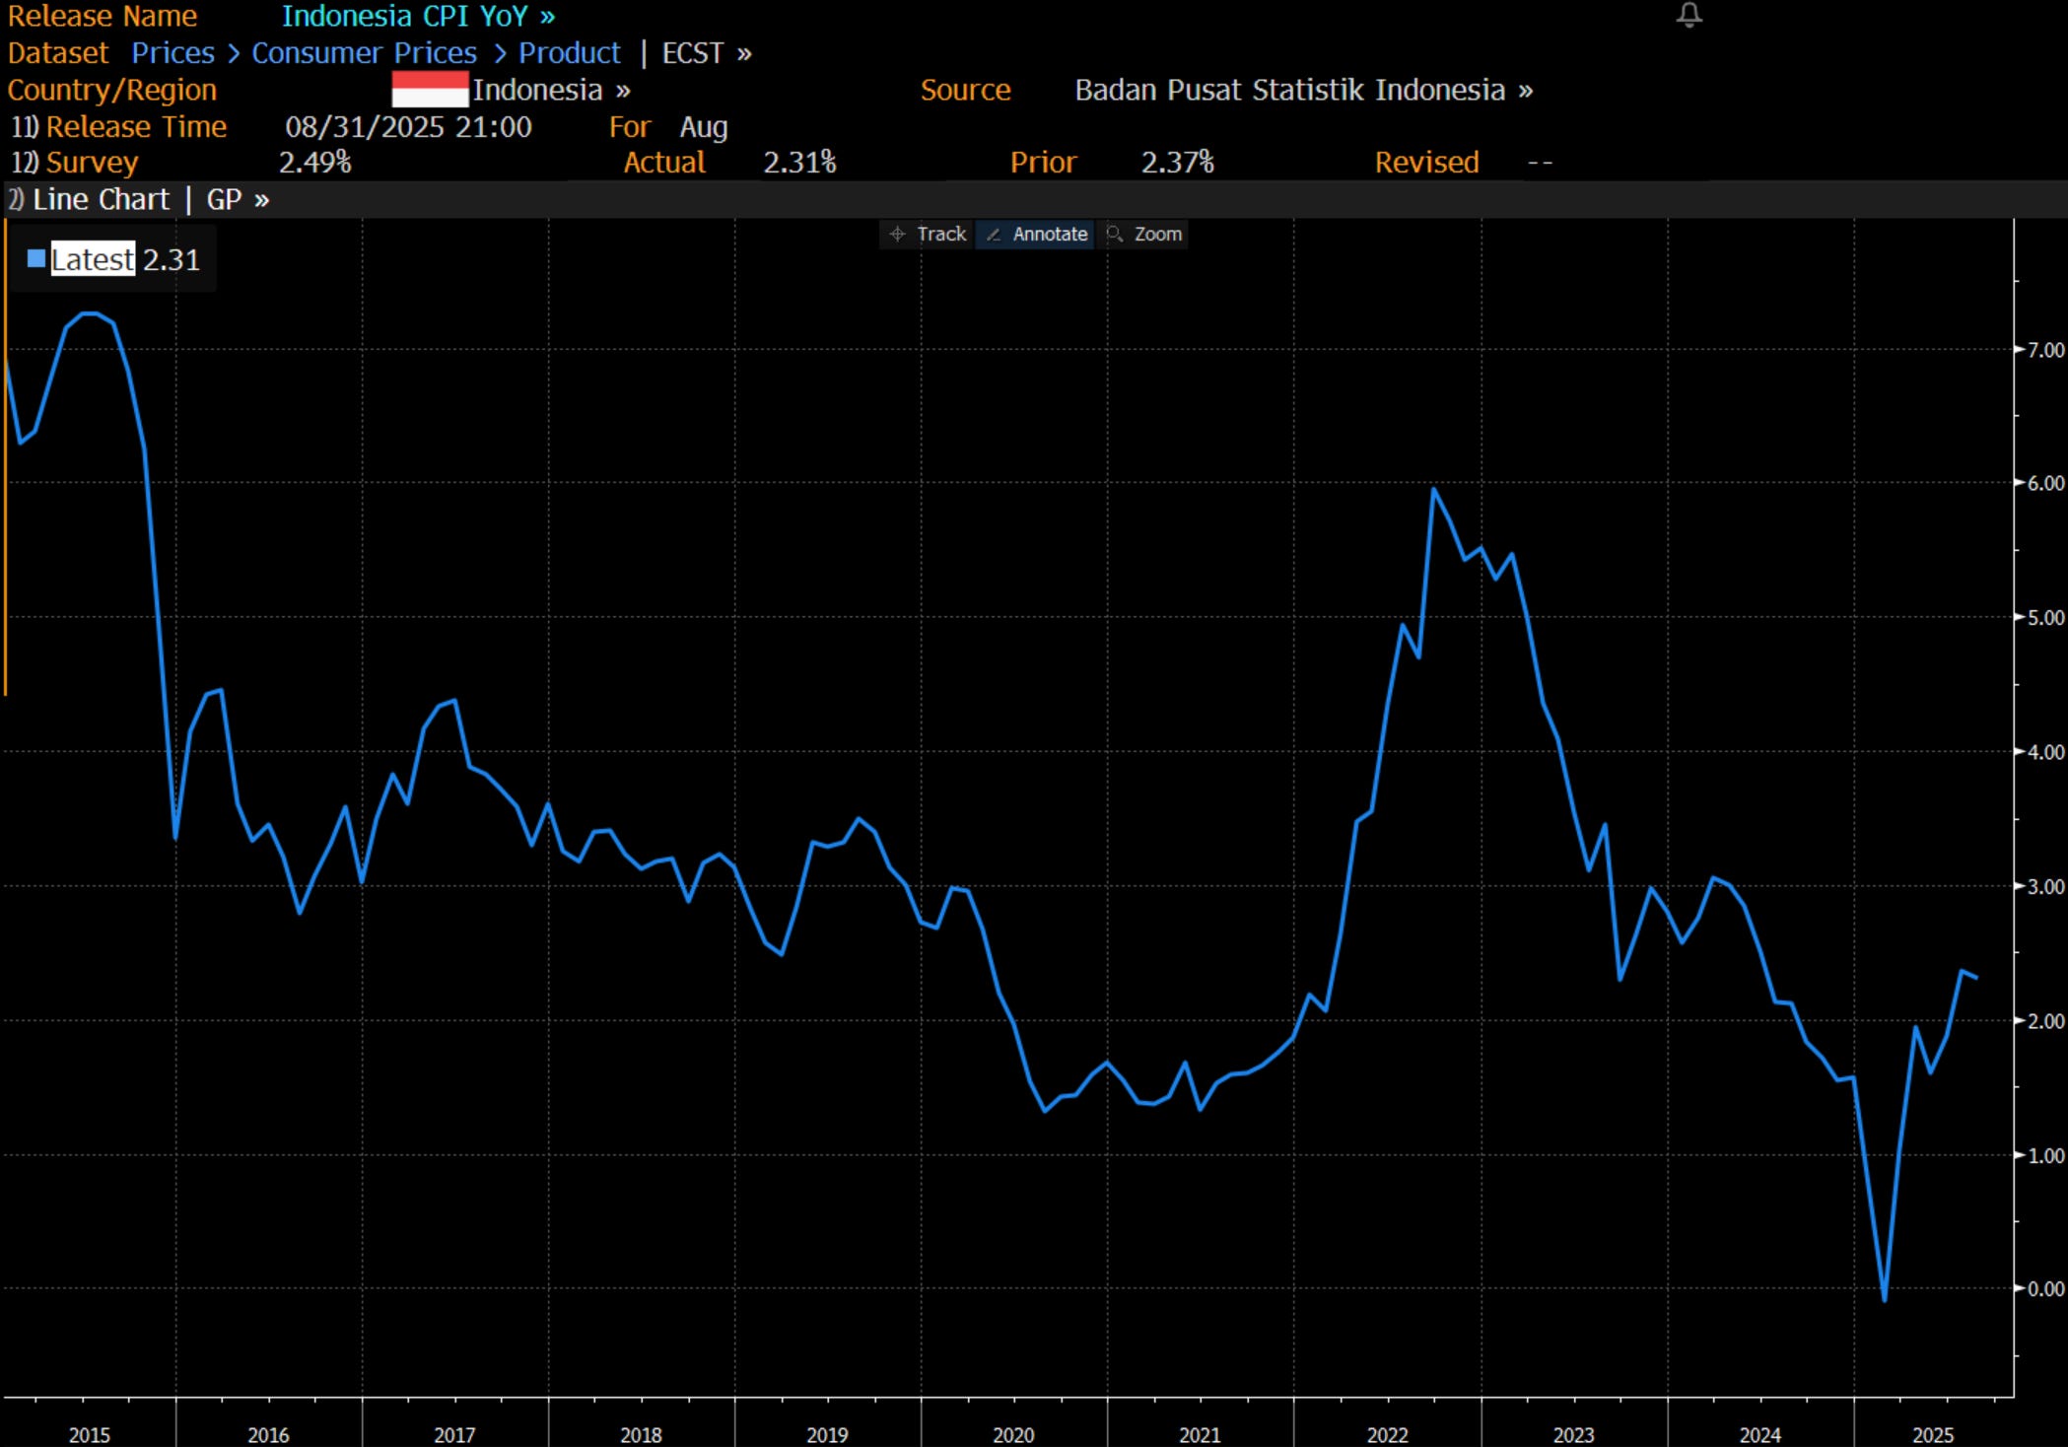
Task: Click the Indonesia flag icon
Action: [430, 90]
